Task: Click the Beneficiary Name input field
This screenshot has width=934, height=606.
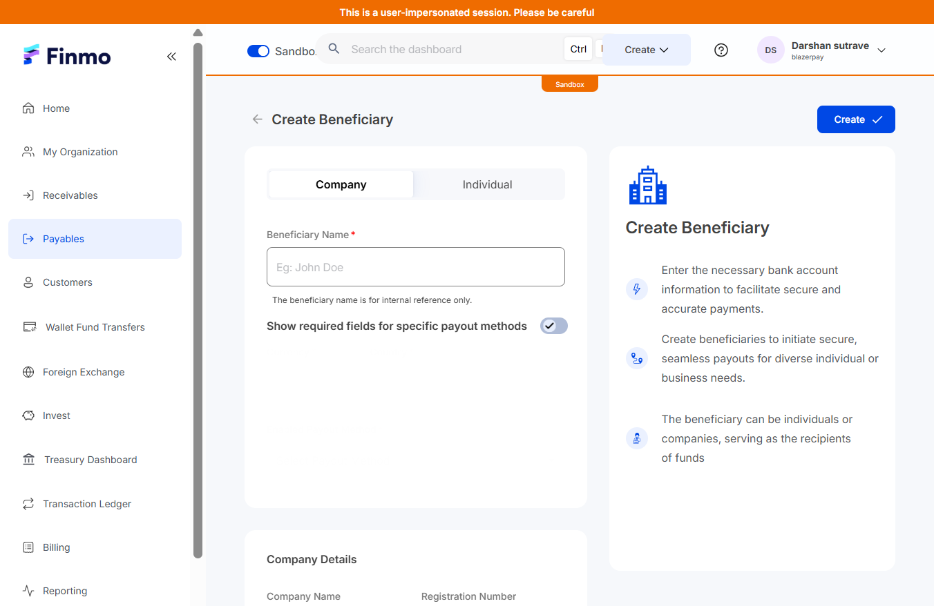Action: pos(416,267)
